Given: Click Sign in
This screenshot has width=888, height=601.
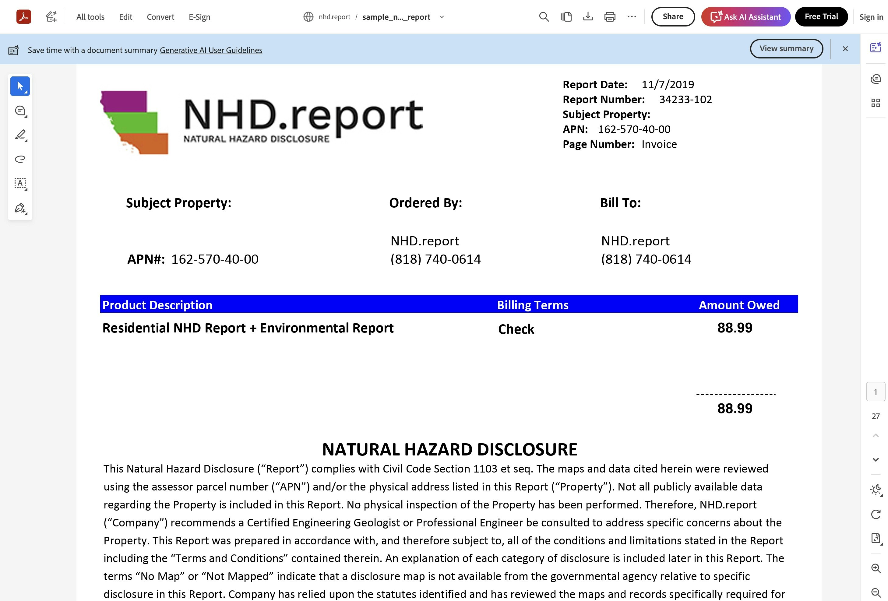Looking at the screenshot, I should 871,17.
